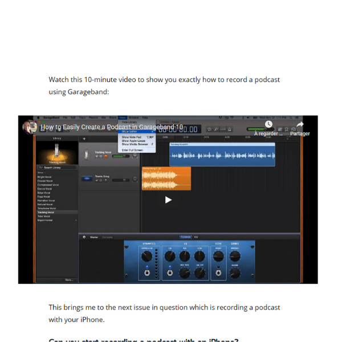Click the blue waveform icon of the Theme Song track
Image resolution: width=342 pixels, height=342 pixels.
(87, 178)
